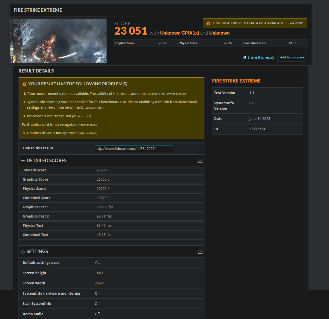The image size is (329, 319).
Task: Click the Physics Test value 83.47 fps
Action: click(104, 225)
